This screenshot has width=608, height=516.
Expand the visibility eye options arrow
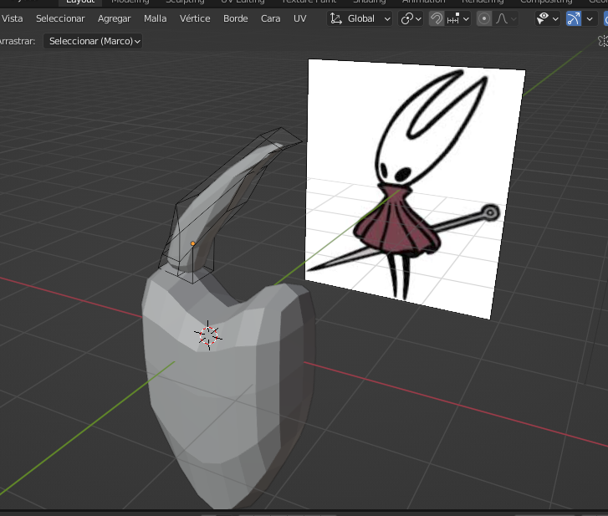pos(555,18)
